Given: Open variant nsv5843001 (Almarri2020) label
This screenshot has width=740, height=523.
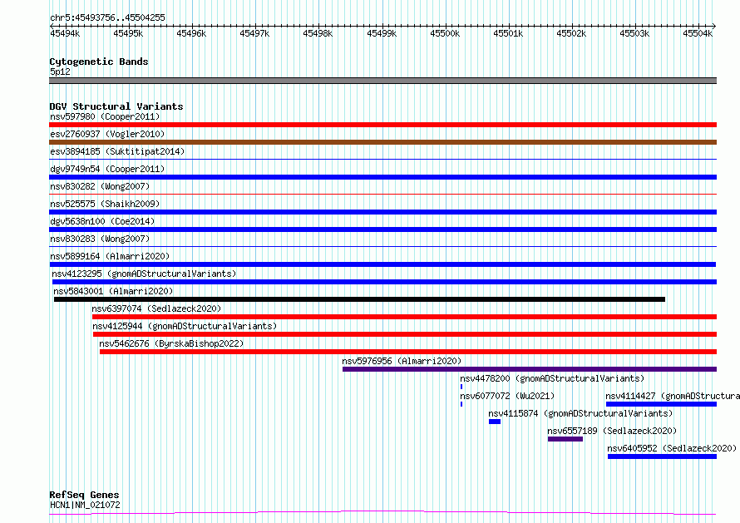Looking at the screenshot, I should click(x=113, y=291).
